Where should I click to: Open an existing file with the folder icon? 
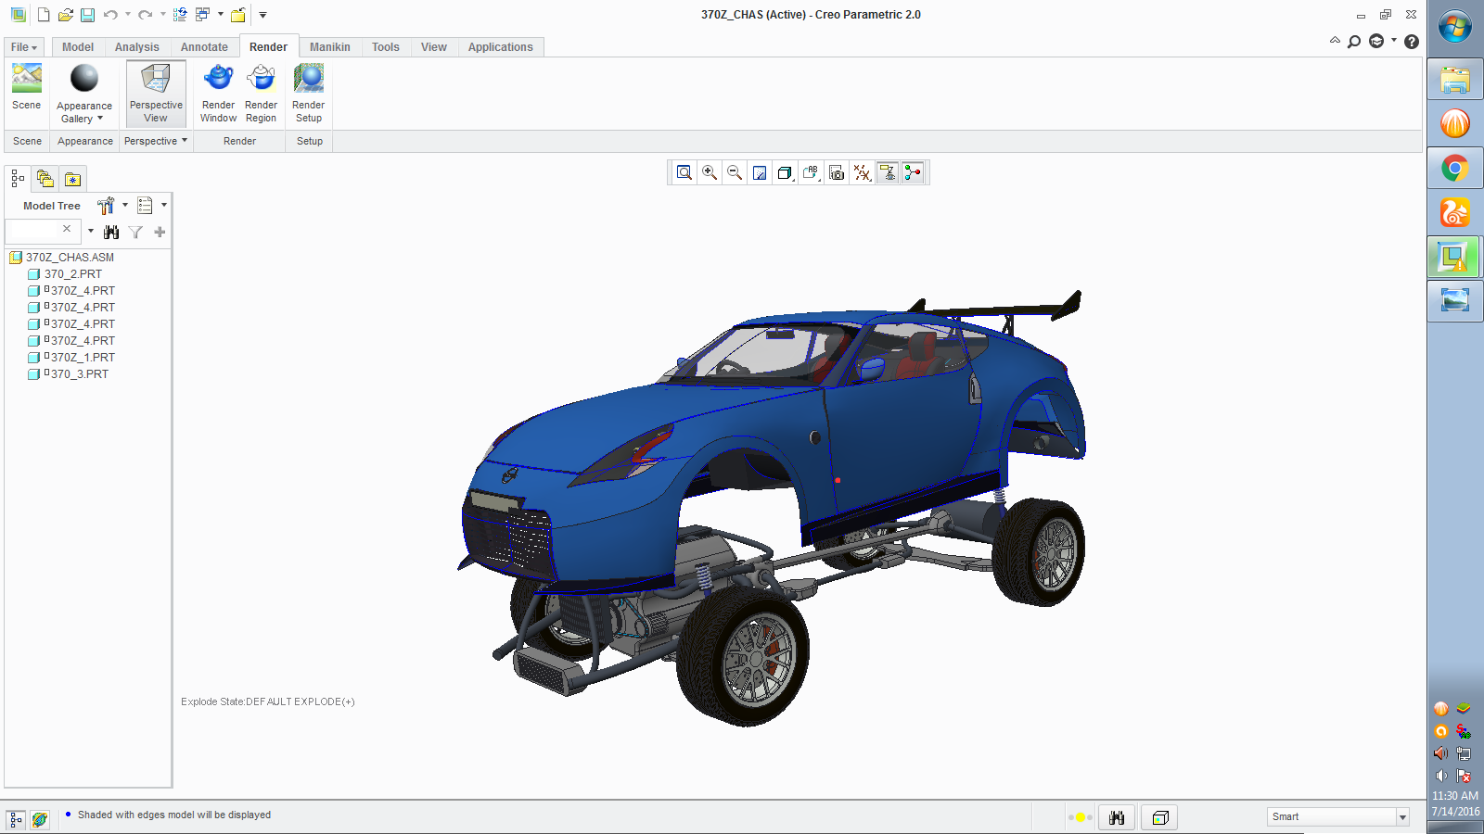click(65, 15)
